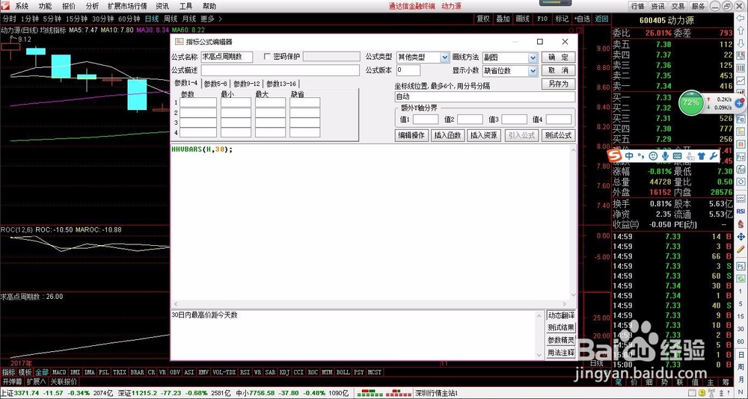
Task: Switch to 15-minute period in right sidebar
Action: click(x=741, y=316)
